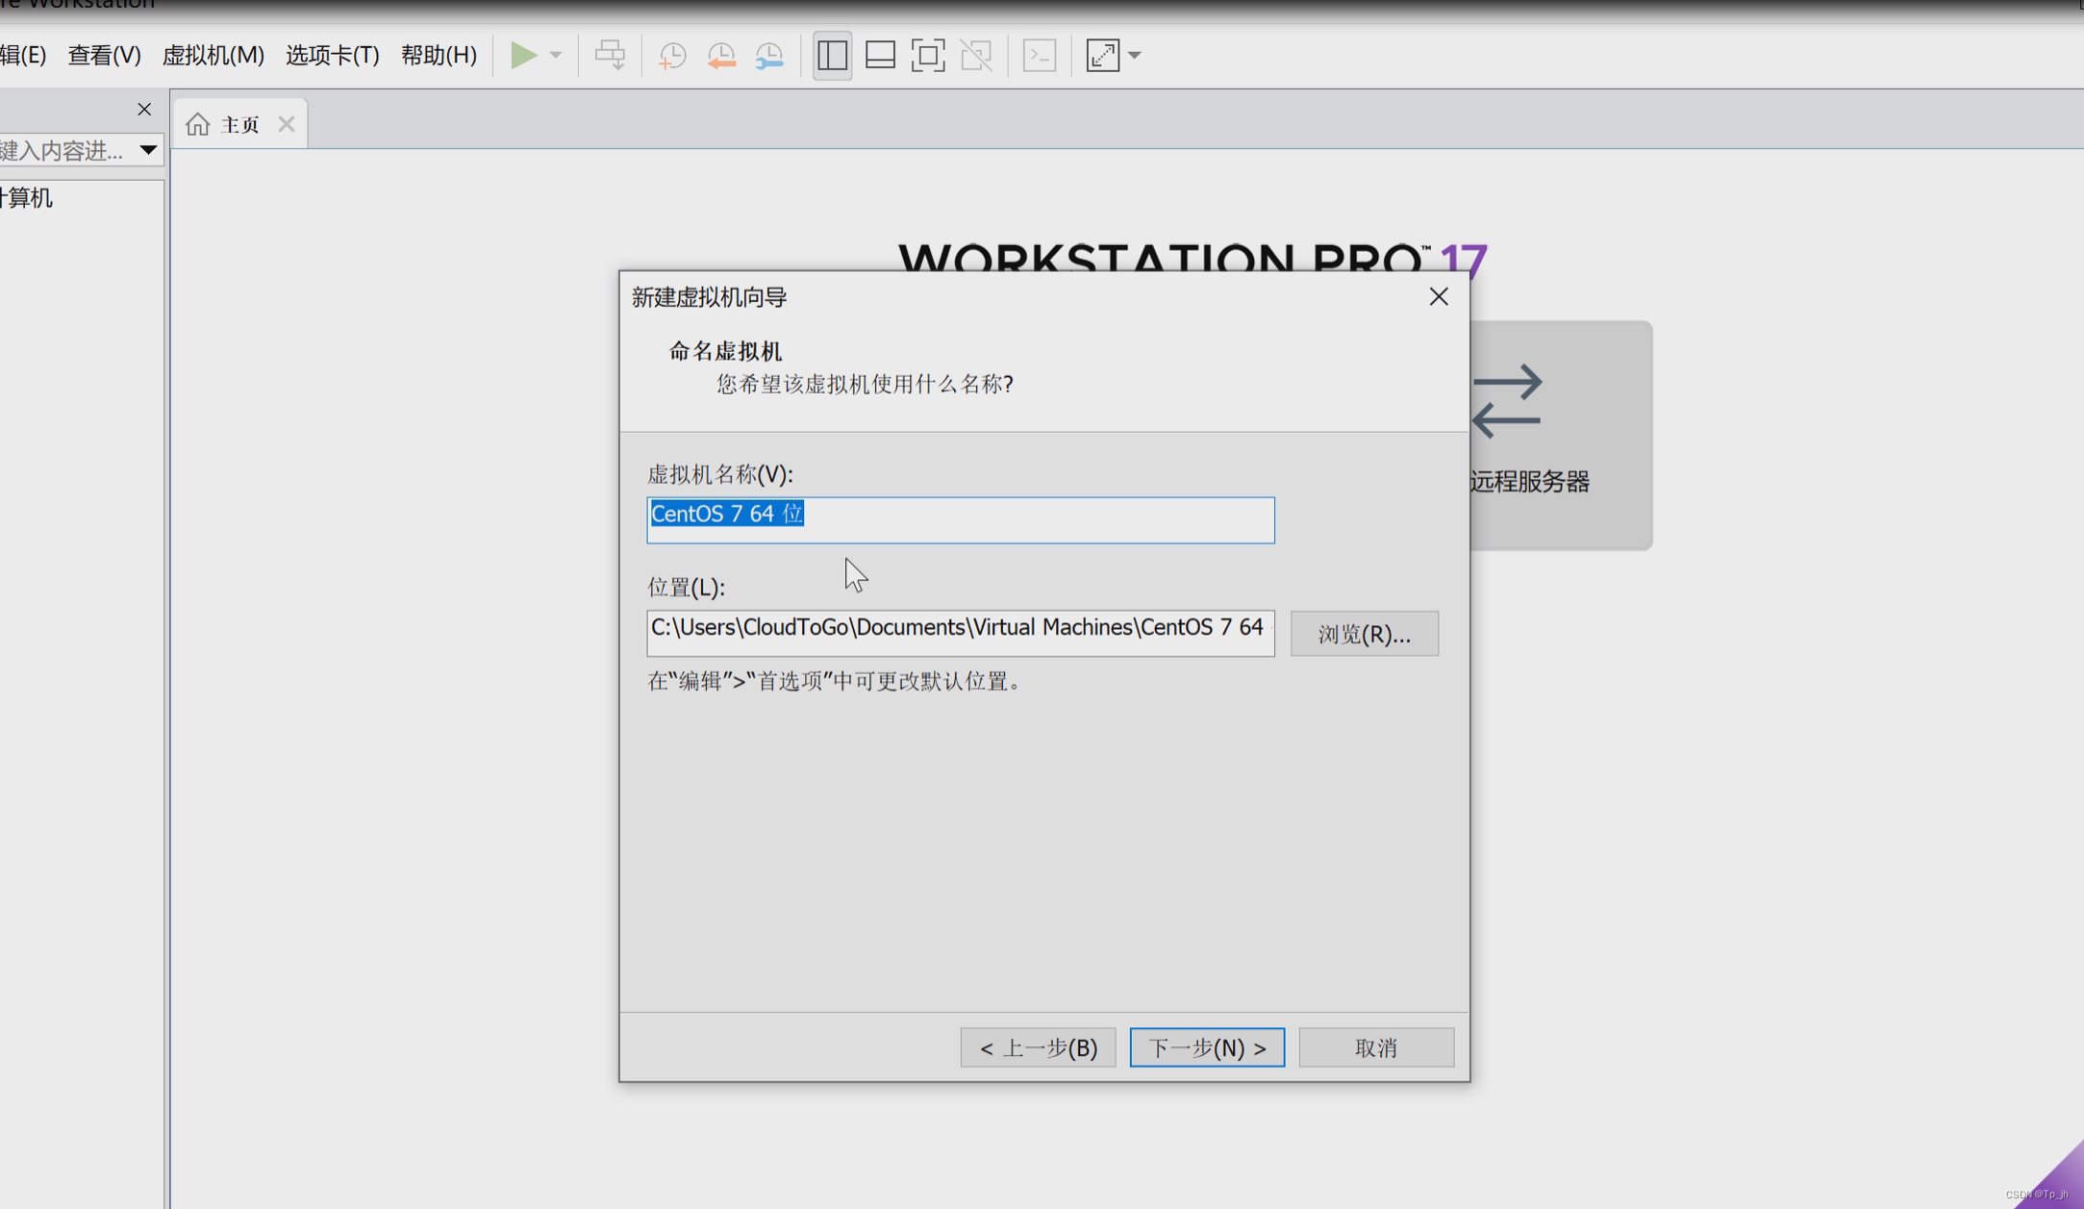Open the 选项卡(T) menu
This screenshot has height=1209, width=2084.
pyautogui.click(x=332, y=55)
